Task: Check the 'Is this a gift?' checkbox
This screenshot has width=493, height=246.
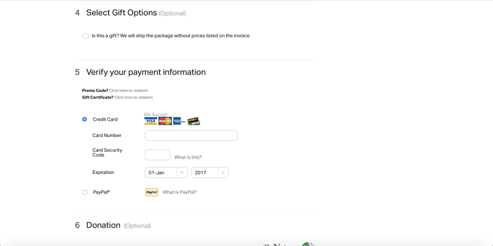Action: tap(86, 36)
